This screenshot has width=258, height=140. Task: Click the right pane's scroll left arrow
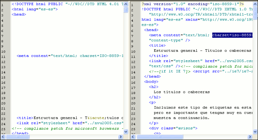(x=133, y=137)
